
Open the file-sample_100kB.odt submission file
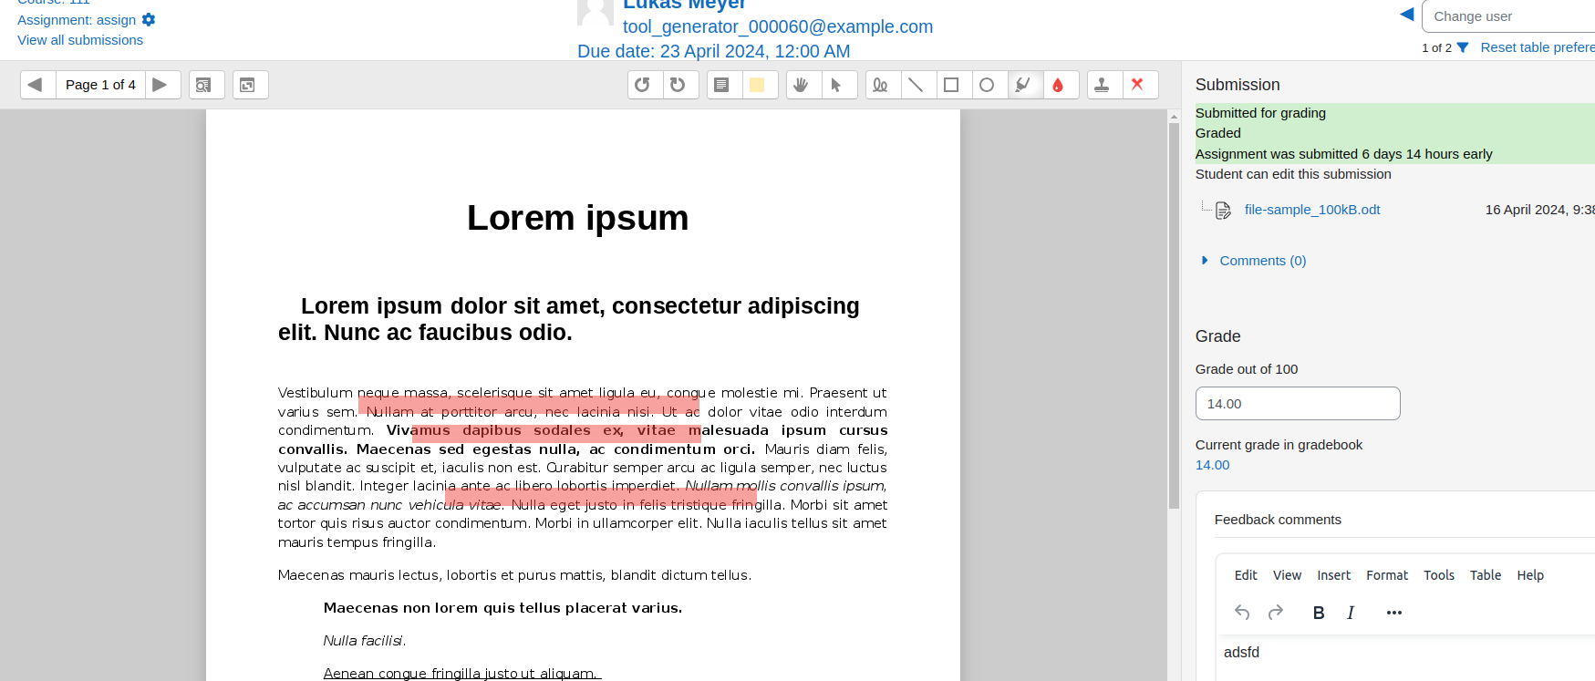(x=1312, y=210)
